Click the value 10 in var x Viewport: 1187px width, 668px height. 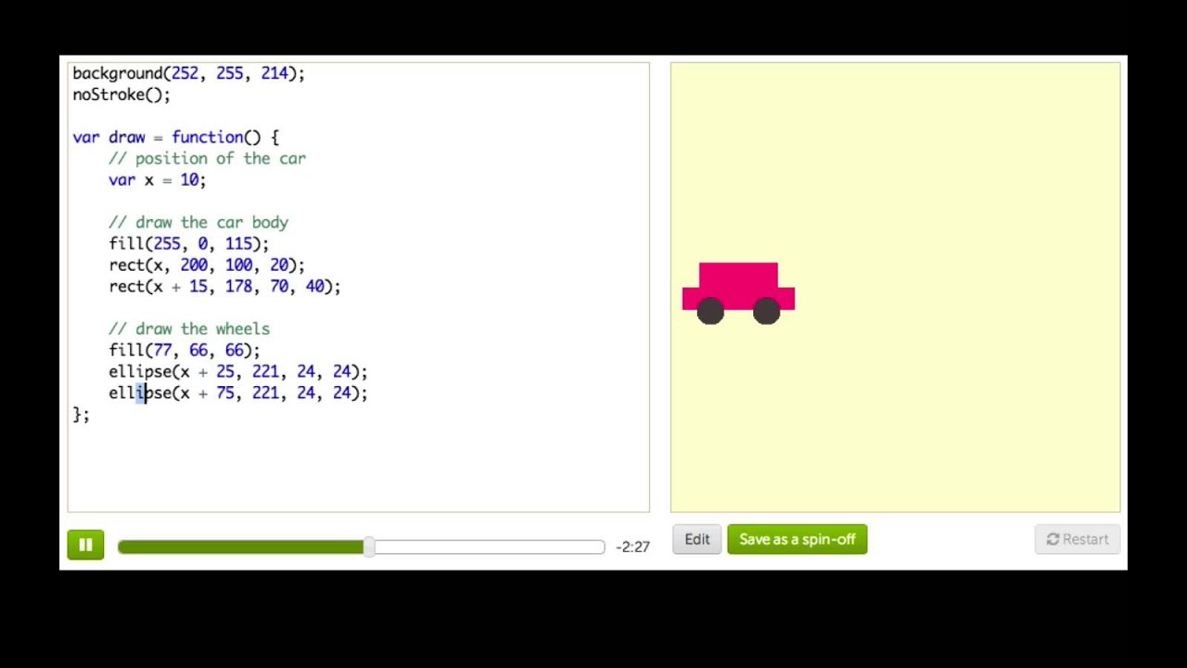point(189,180)
